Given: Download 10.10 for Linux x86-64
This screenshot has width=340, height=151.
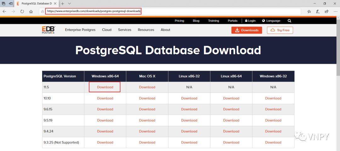Looking at the screenshot, I should [x=231, y=98].
